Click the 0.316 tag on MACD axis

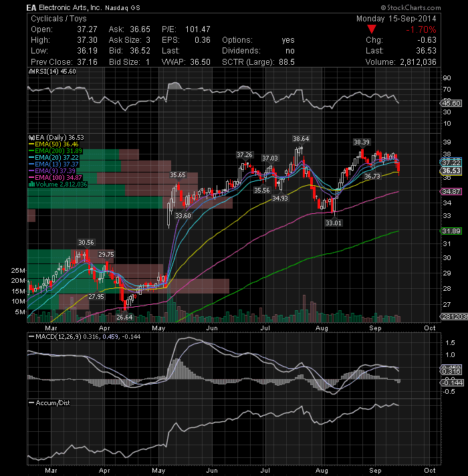coord(451,372)
